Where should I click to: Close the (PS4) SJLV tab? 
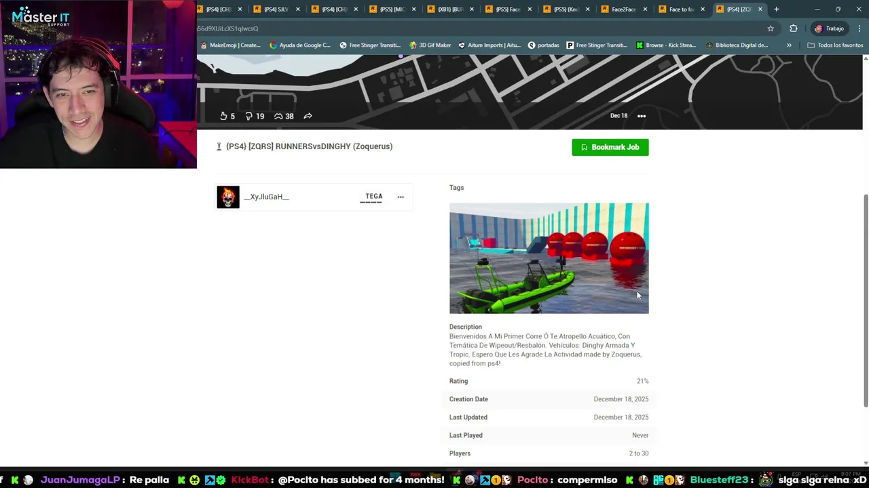[298, 9]
